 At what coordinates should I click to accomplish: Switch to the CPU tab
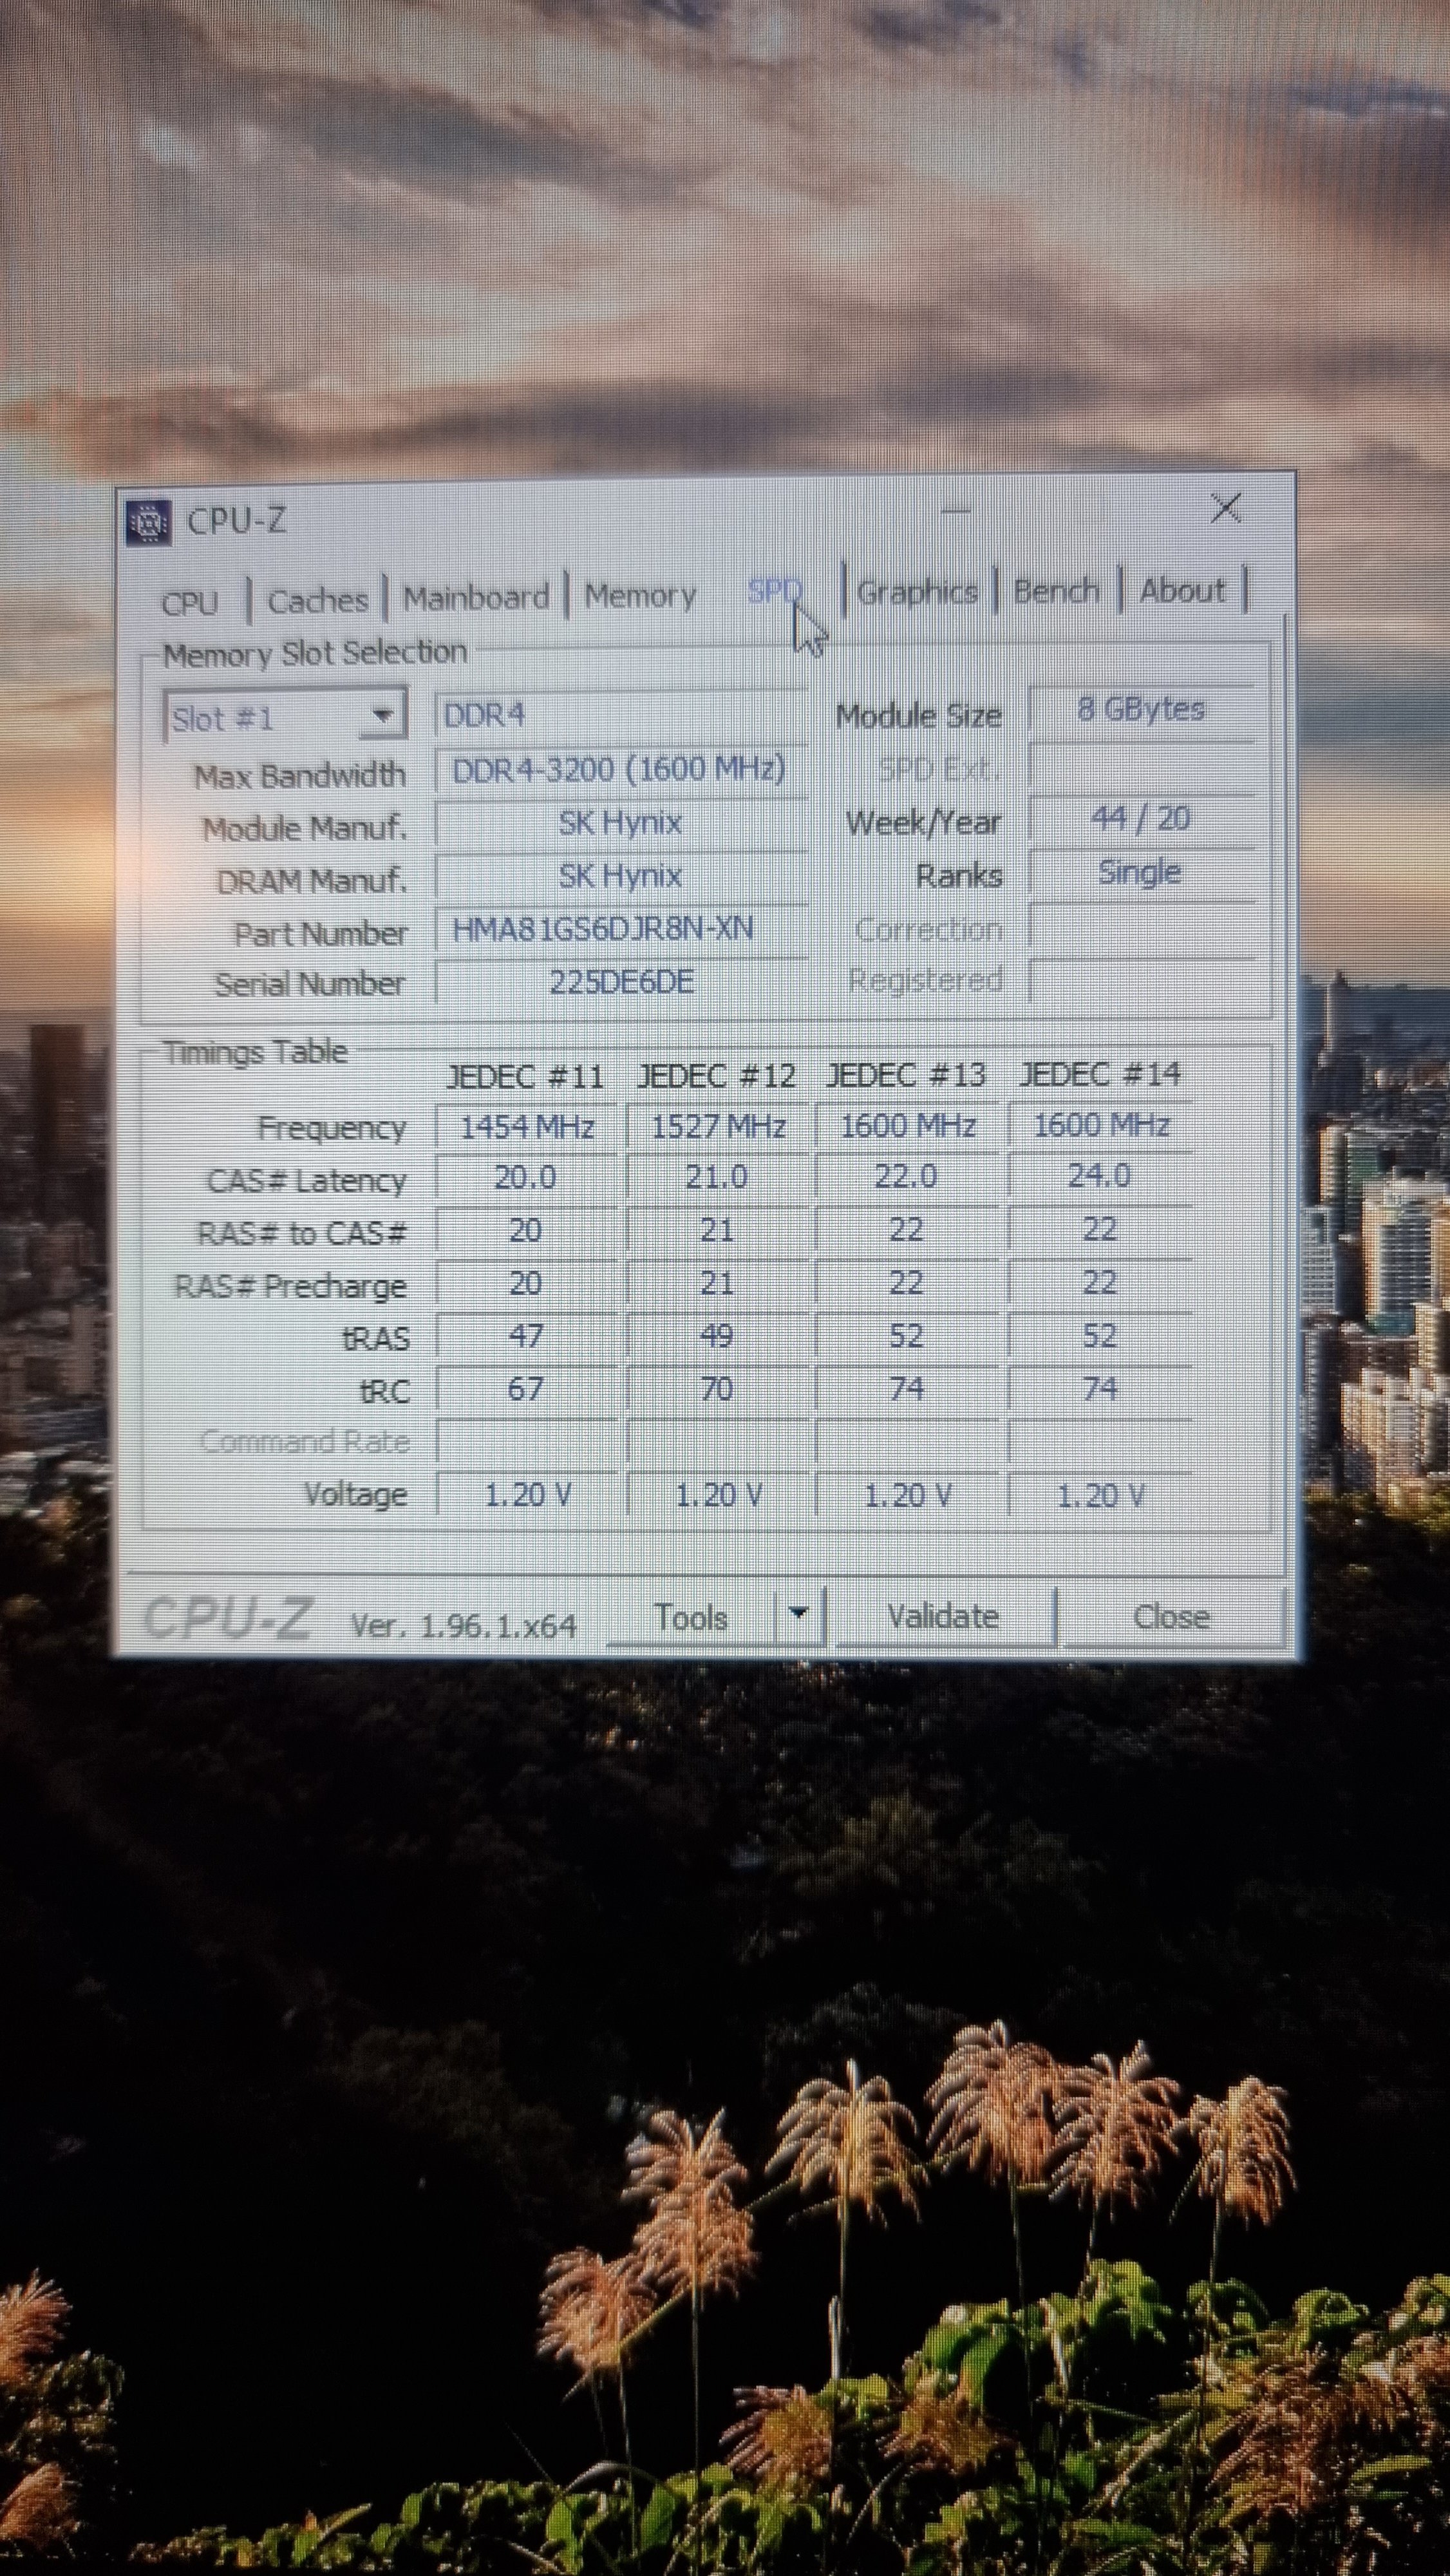190,603
